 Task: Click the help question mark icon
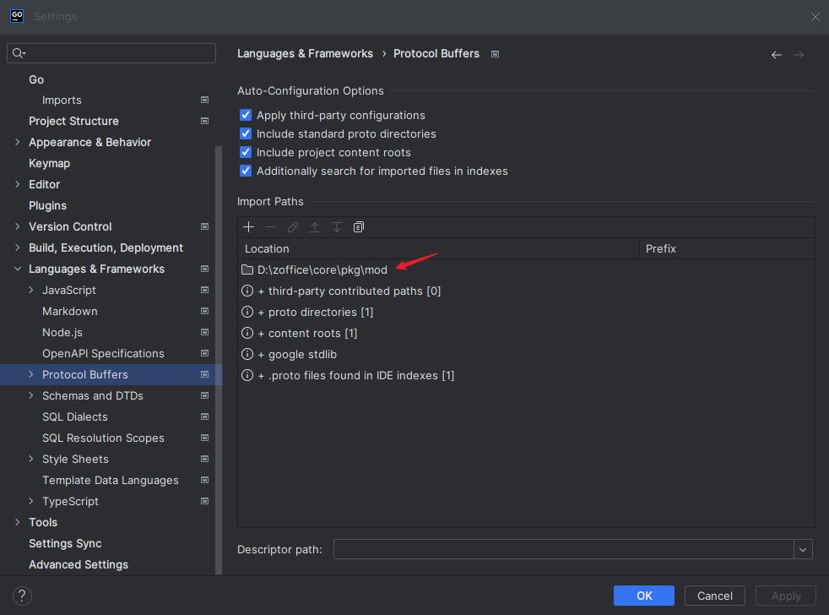coord(23,596)
